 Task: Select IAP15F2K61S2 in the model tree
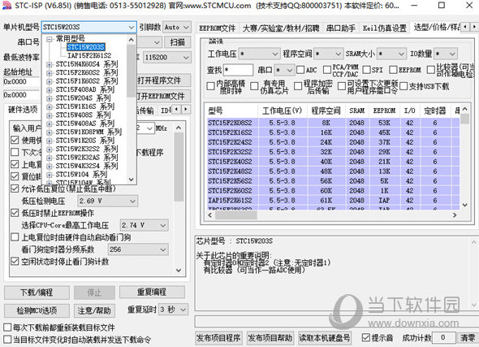tap(89, 55)
